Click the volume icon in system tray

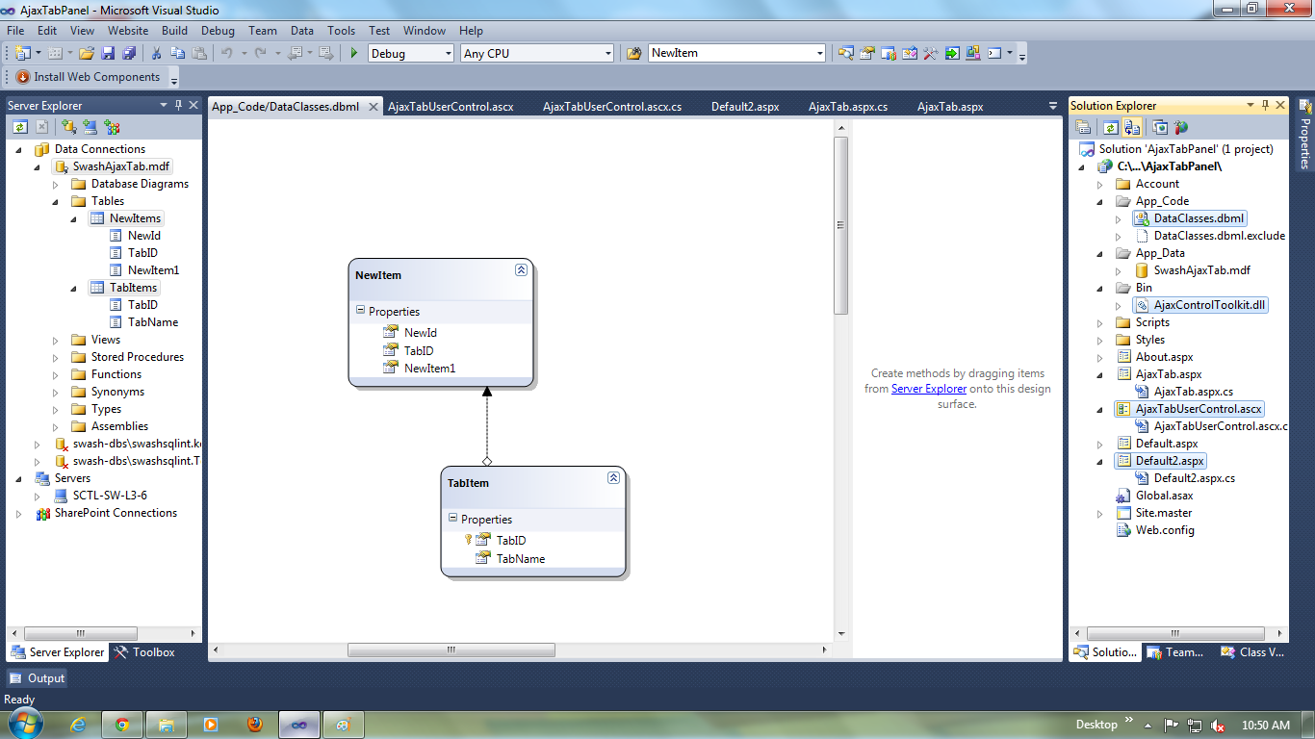(1218, 726)
